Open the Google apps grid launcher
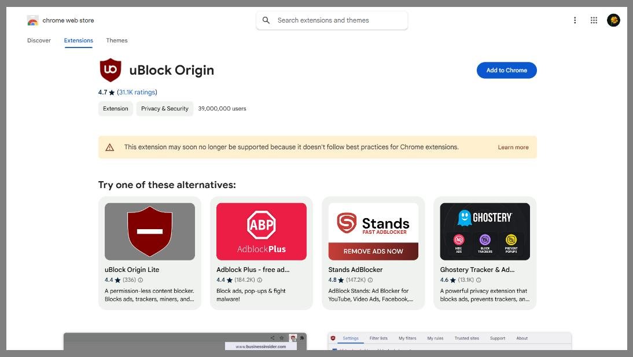This screenshot has width=633, height=357. click(x=594, y=20)
